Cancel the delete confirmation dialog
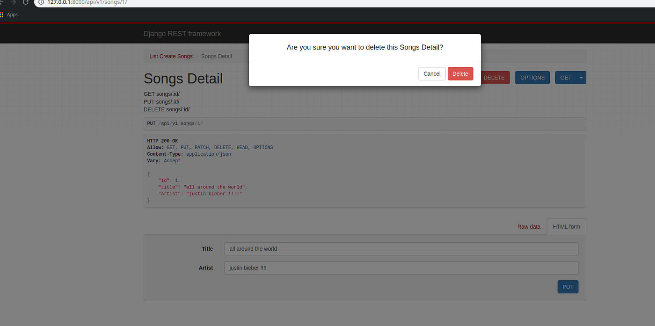 coord(431,73)
